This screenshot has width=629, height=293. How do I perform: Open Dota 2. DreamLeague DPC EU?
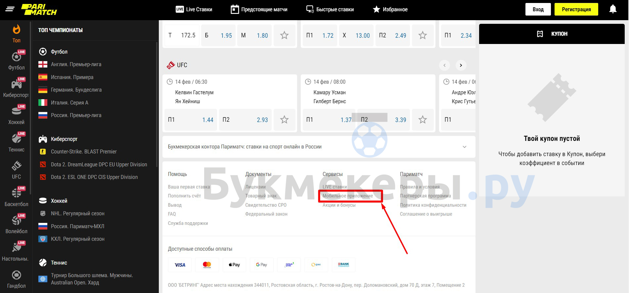(x=99, y=164)
